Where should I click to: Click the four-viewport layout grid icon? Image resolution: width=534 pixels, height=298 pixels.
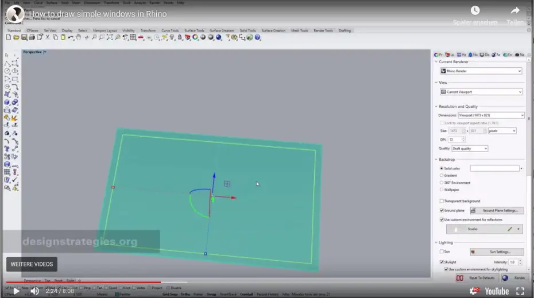pos(133,37)
